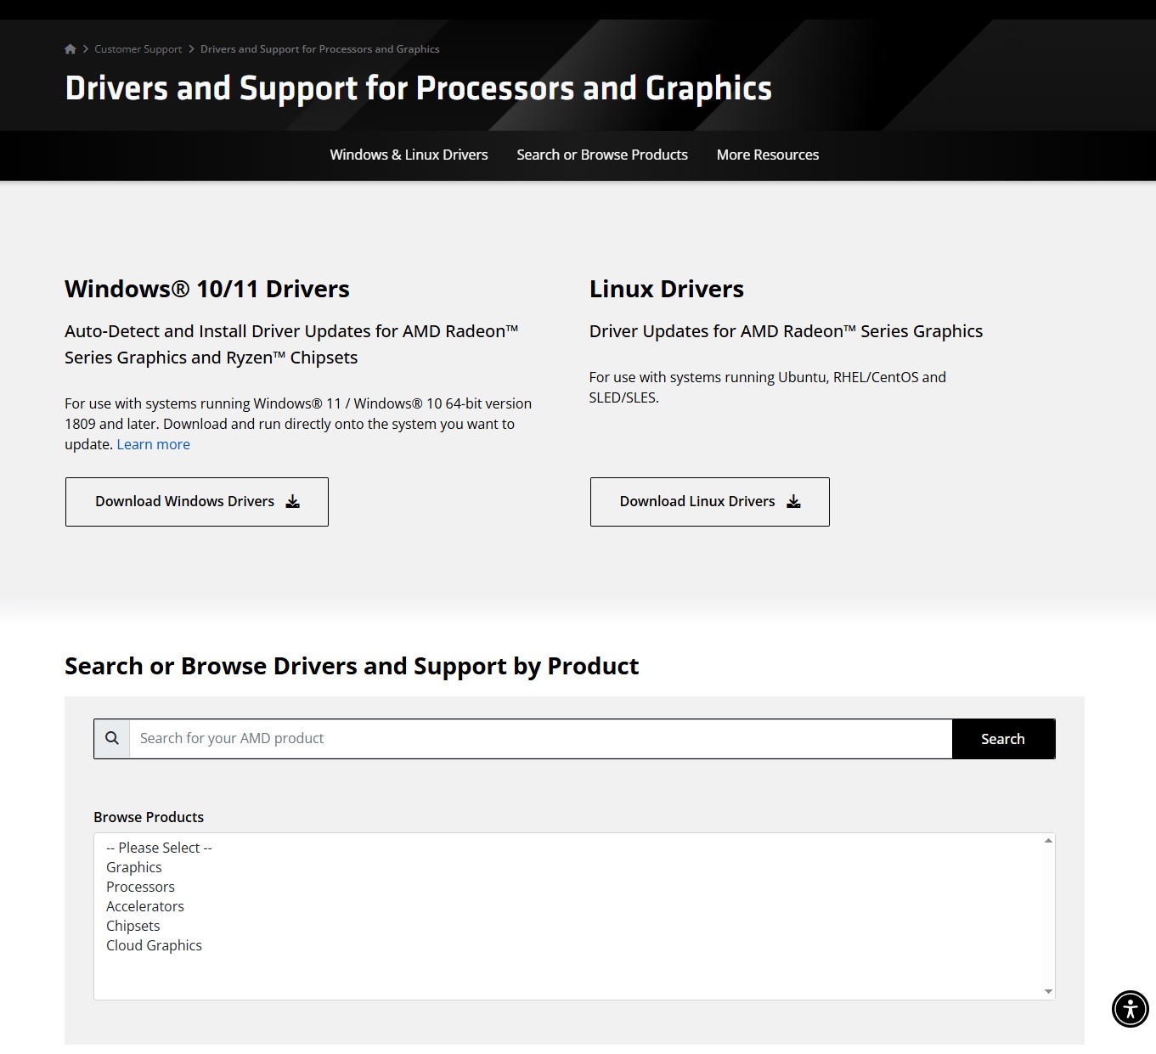
Task: Select Chipsets in Browse Products list
Action: 568,926
